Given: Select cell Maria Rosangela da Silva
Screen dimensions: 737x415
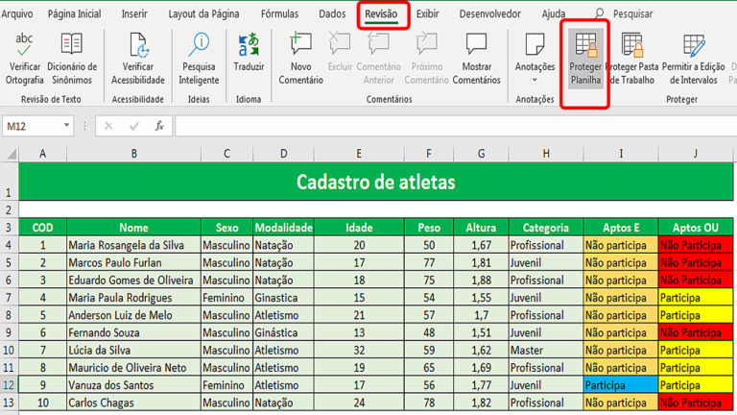Looking at the screenshot, I should point(134,245).
